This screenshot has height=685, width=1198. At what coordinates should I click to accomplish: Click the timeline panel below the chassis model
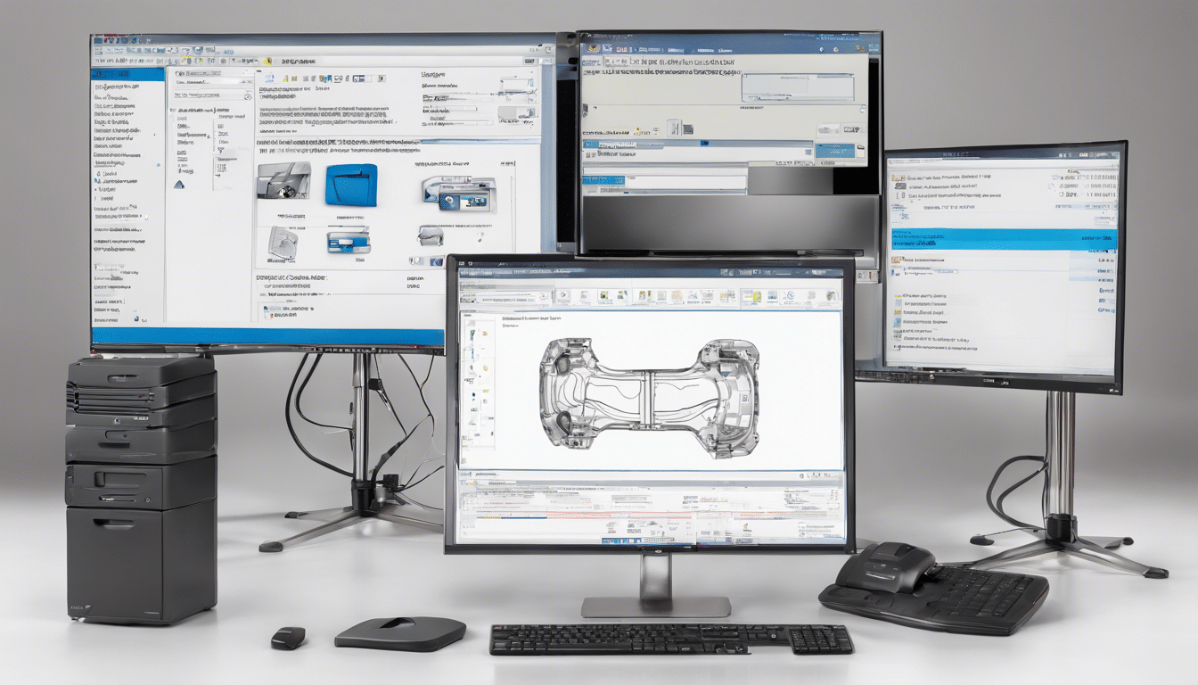coord(650,508)
